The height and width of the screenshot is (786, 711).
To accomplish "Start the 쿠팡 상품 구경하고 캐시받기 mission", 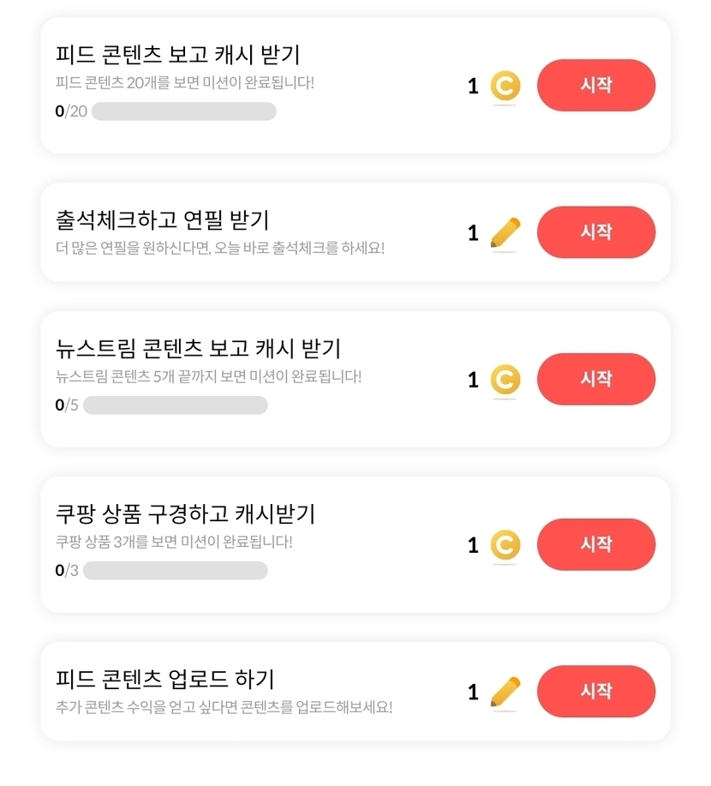I will coord(596,544).
